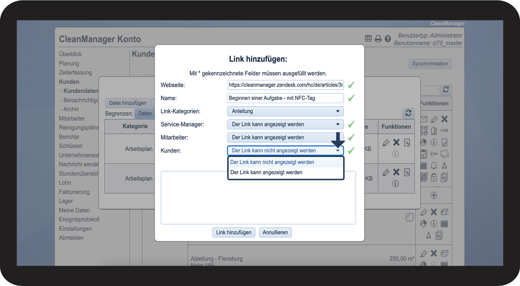Go to Einstellungen in the sidebar
This screenshot has height=286, width=520.
coord(75,229)
